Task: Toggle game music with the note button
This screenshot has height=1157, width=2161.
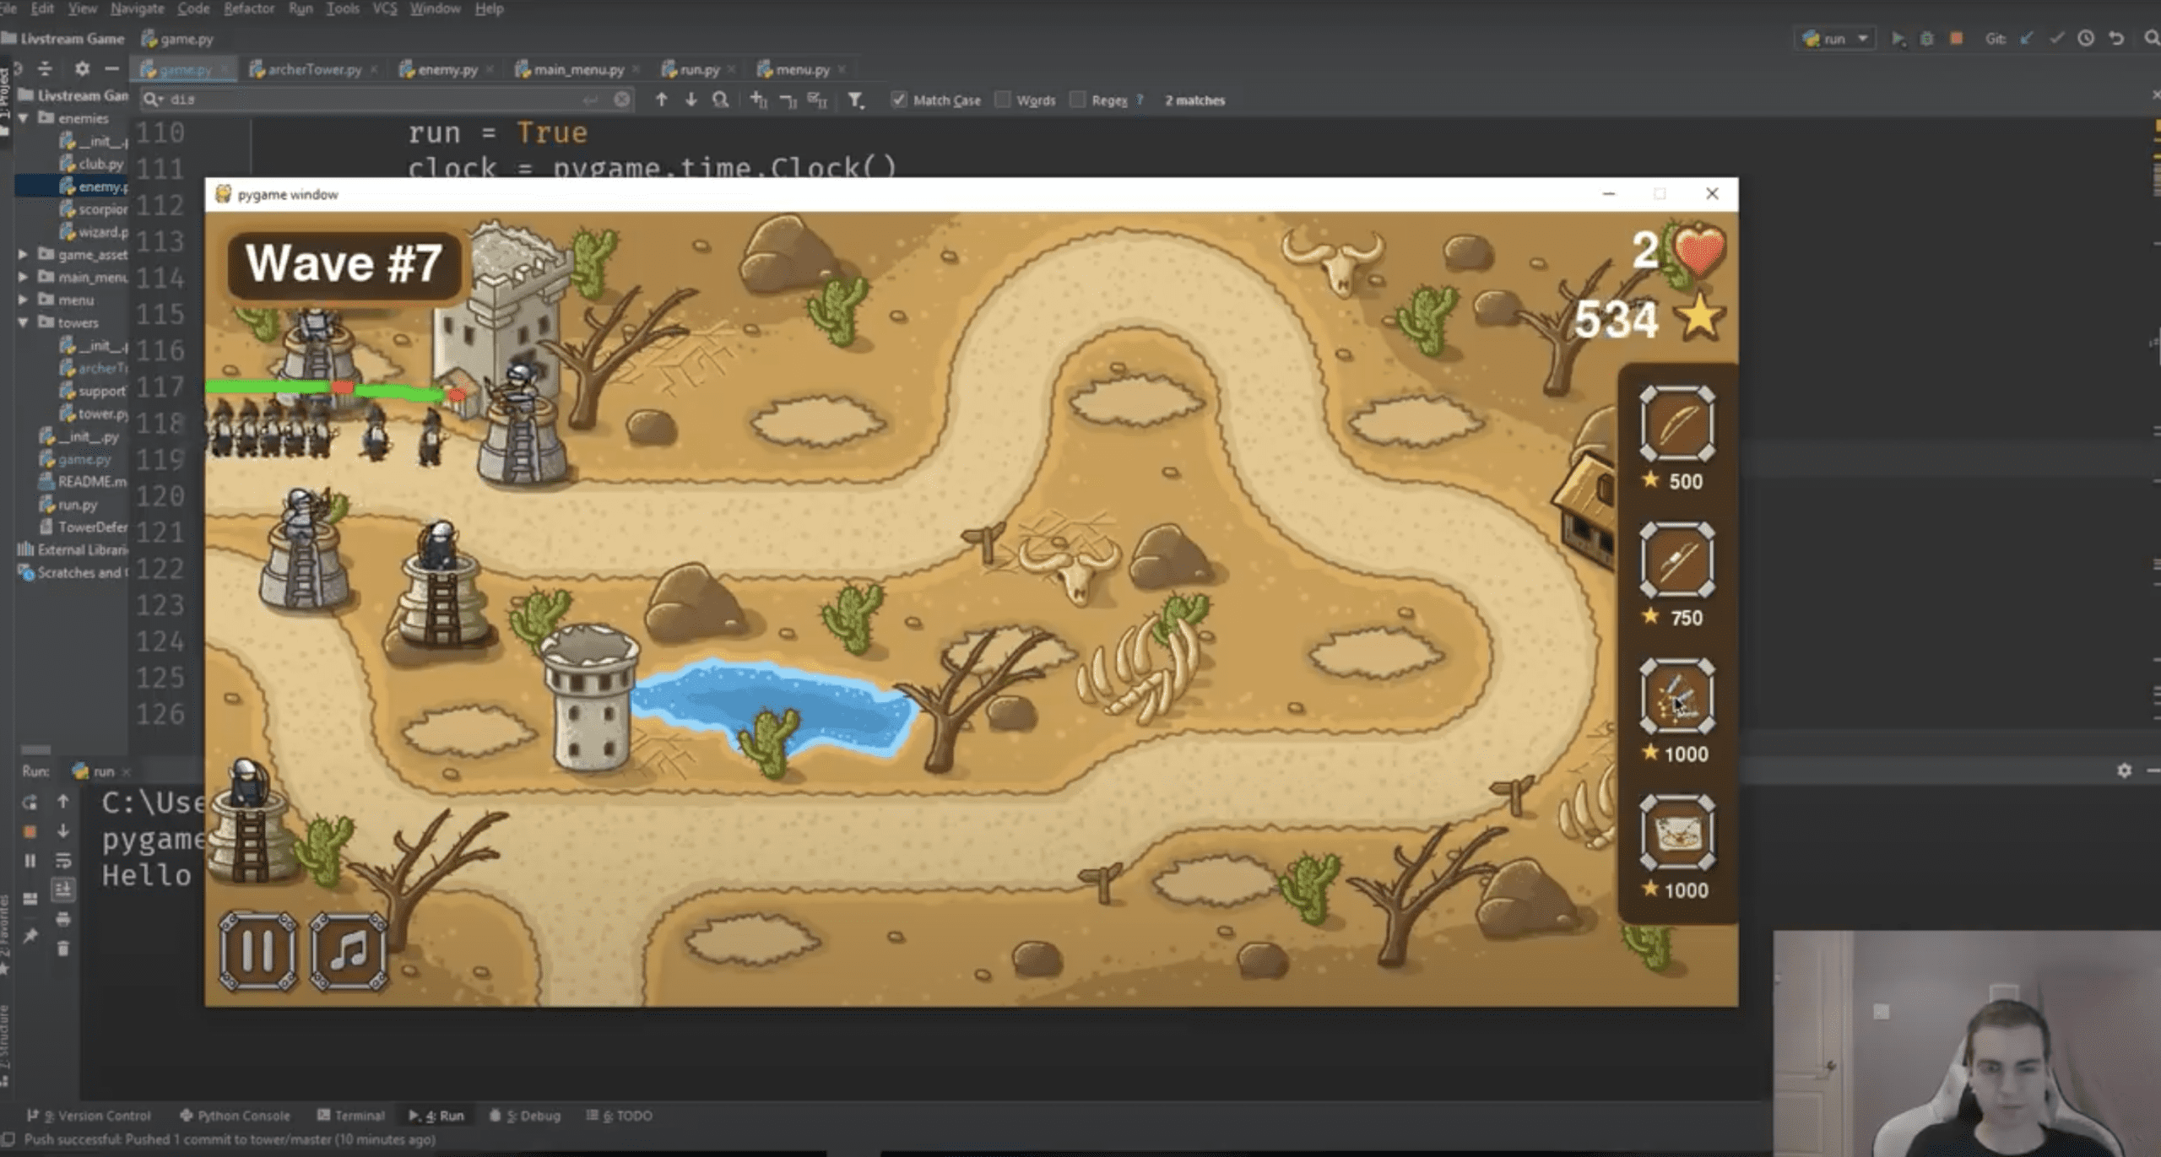Action: (349, 950)
